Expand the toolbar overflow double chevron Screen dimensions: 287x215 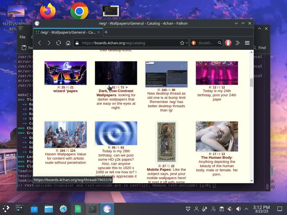(238, 43)
